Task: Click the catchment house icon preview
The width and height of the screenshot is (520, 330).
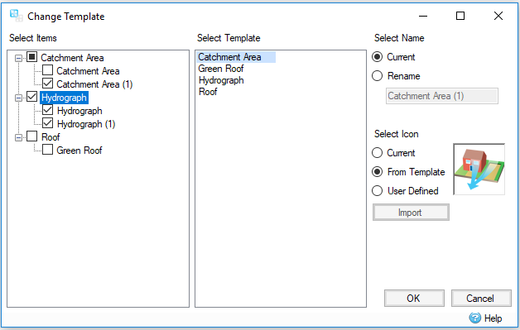Action: coord(479,170)
